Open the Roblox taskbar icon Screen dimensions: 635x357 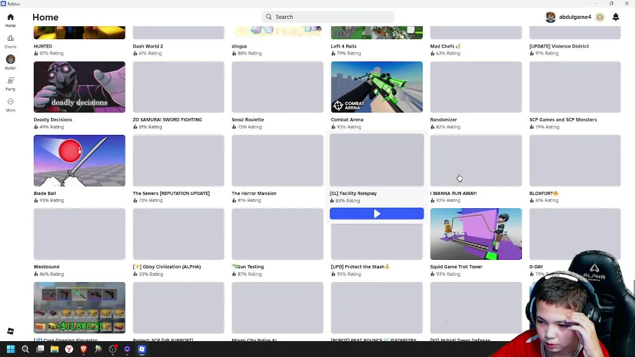(x=141, y=349)
